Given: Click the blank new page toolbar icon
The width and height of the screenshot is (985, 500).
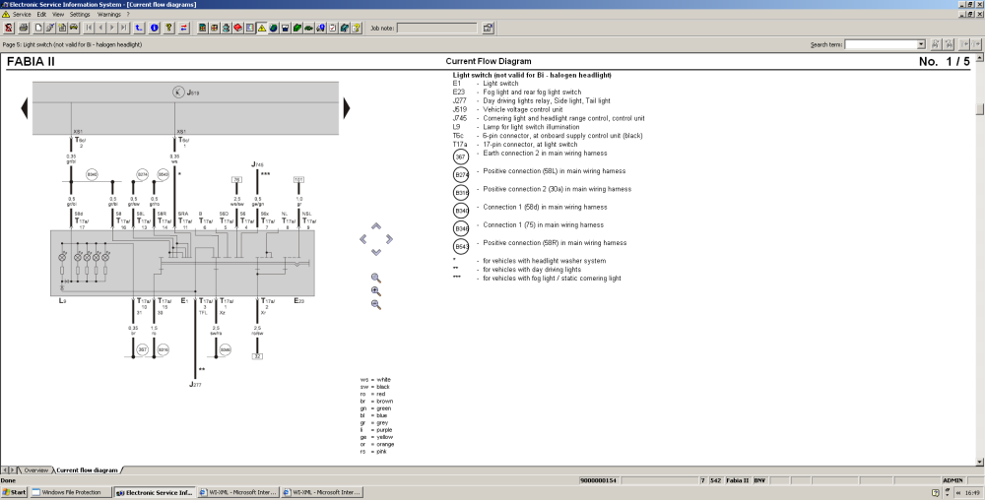Looking at the screenshot, I should (38, 28).
